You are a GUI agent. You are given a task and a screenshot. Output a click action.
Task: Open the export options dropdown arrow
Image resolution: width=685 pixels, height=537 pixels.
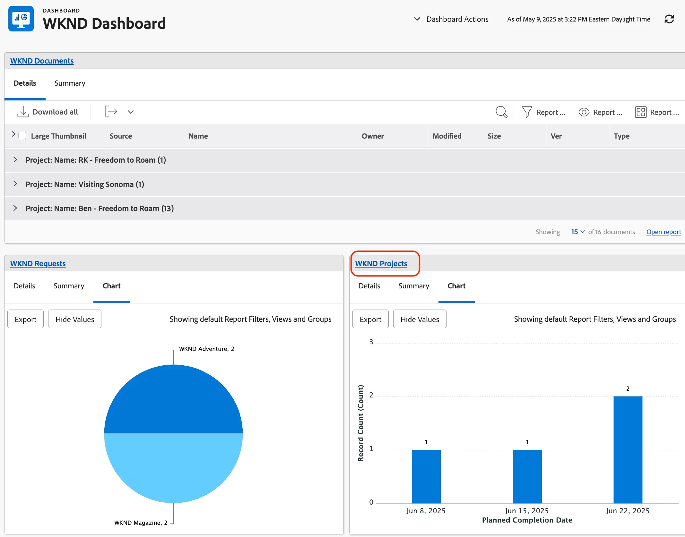tap(130, 112)
